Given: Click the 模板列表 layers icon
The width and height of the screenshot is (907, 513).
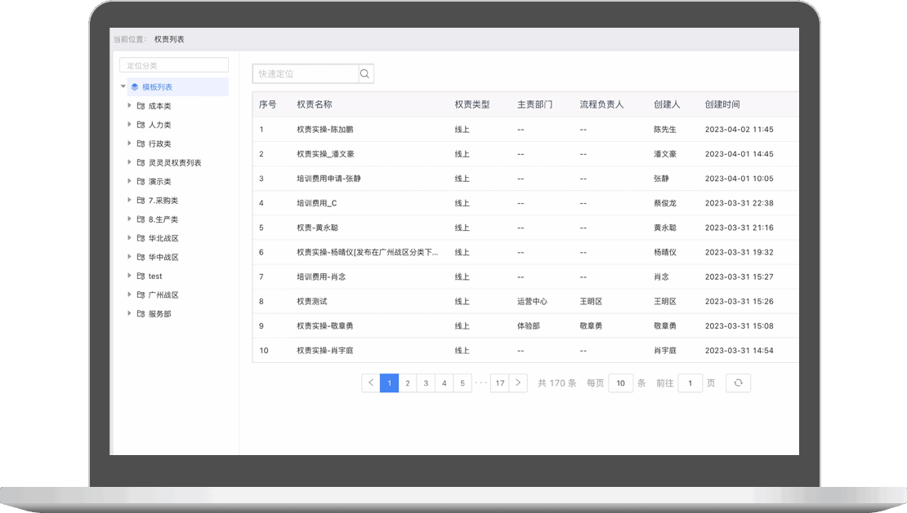Looking at the screenshot, I should click(135, 87).
